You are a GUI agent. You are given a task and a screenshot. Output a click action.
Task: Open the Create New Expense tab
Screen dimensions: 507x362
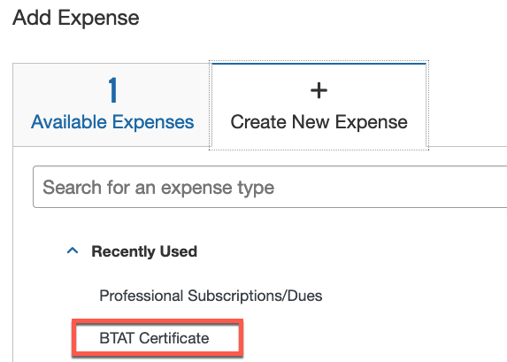pos(319,104)
